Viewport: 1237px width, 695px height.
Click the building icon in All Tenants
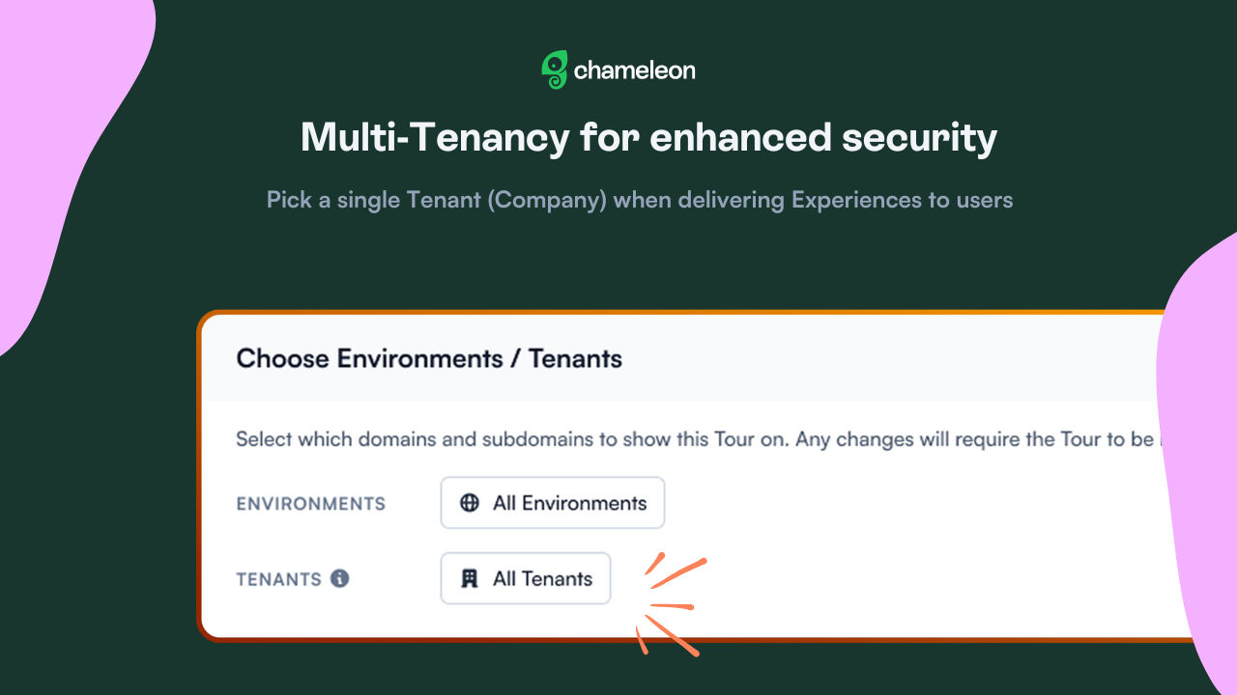pyautogui.click(x=470, y=578)
